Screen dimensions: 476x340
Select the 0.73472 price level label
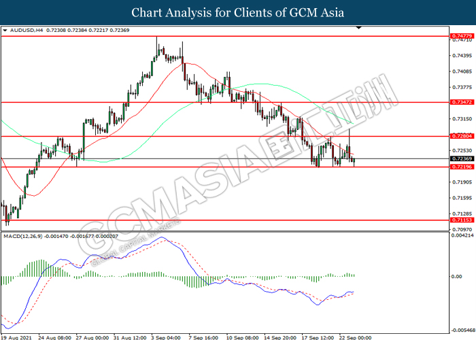click(x=462, y=102)
